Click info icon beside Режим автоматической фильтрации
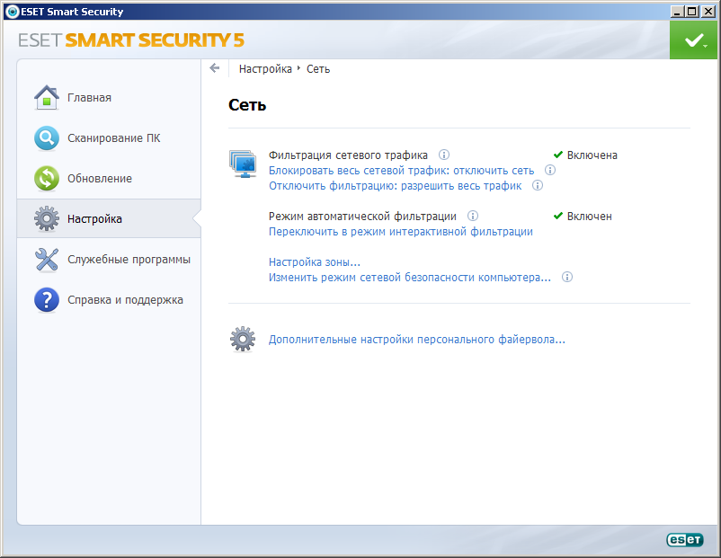Image resolution: width=721 pixels, height=558 pixels. pyautogui.click(x=473, y=216)
